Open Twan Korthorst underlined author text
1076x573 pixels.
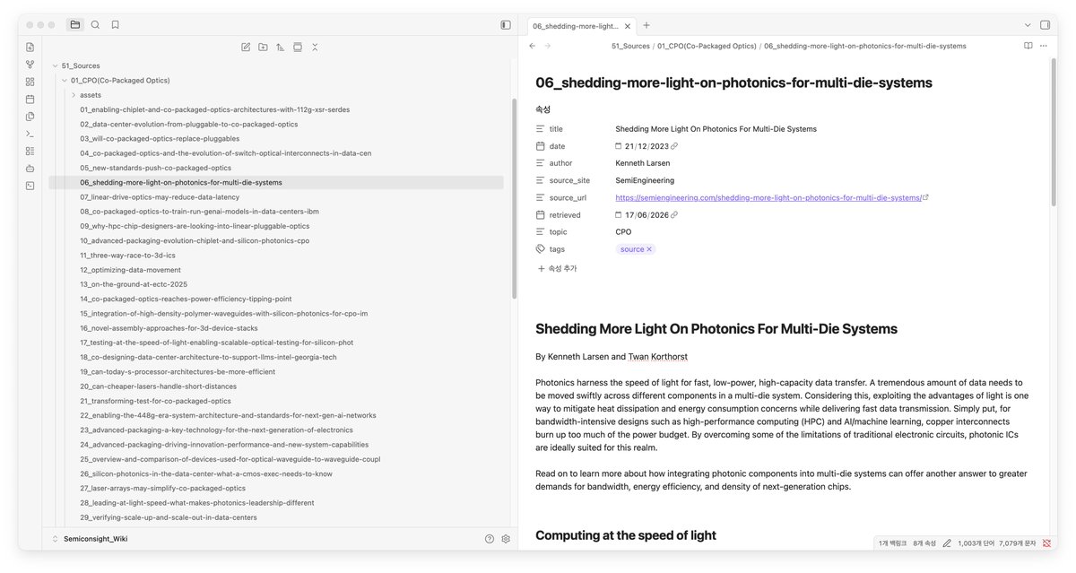pyautogui.click(x=658, y=356)
